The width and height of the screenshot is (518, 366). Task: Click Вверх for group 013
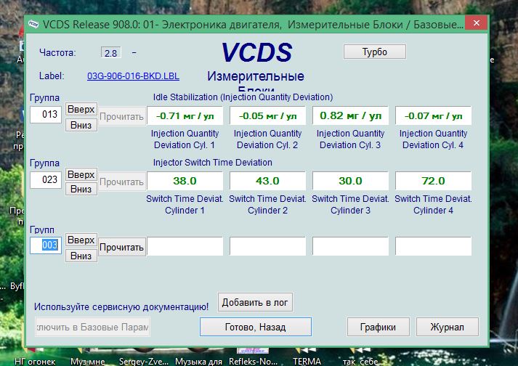coord(81,109)
